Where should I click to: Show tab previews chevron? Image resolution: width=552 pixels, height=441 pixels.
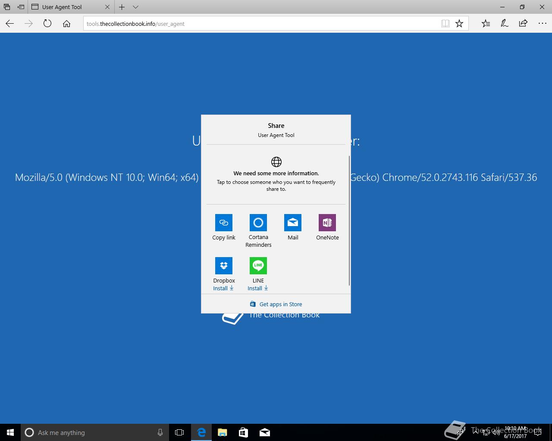point(135,7)
